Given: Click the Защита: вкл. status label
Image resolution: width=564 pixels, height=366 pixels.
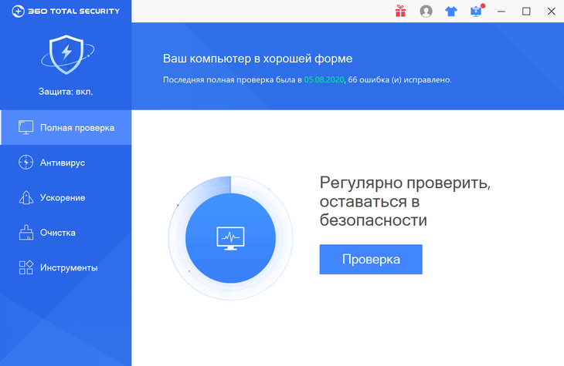Looking at the screenshot, I should tap(66, 91).
